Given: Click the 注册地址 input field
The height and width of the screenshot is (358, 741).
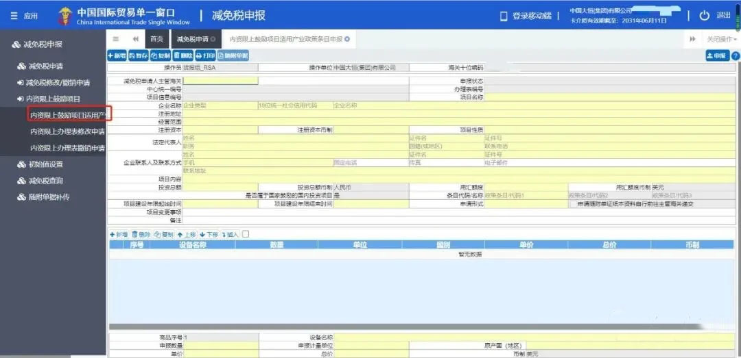Looking at the screenshot, I should 459,113.
